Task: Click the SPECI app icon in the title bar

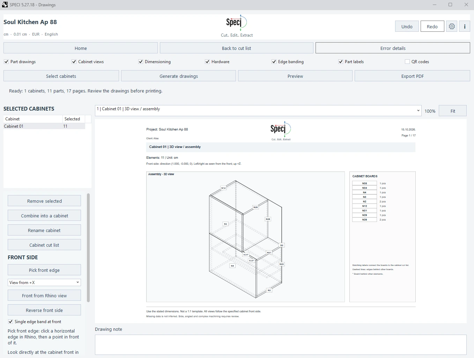Action: coord(5,5)
